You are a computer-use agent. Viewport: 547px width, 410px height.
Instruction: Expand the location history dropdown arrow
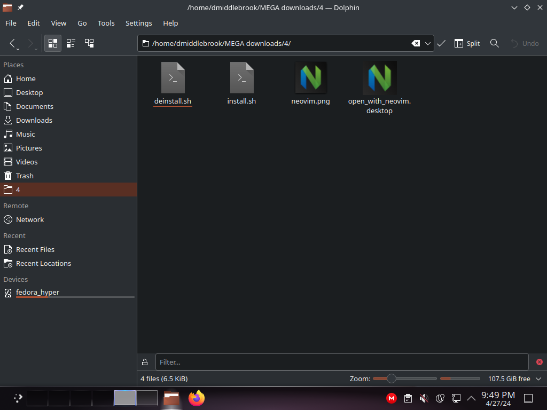click(428, 43)
